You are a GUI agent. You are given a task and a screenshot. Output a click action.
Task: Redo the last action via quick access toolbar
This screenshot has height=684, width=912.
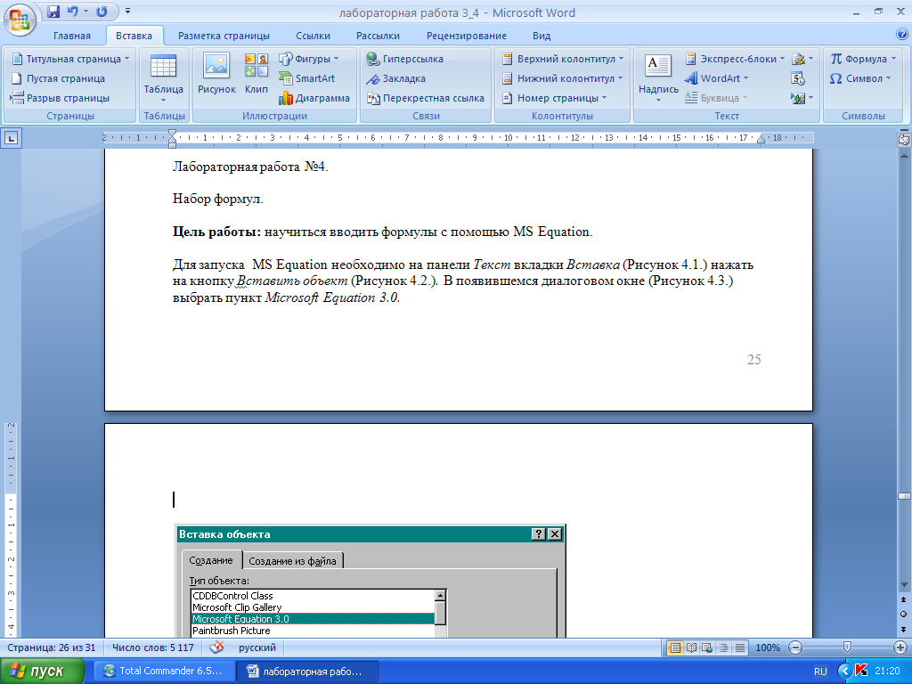(x=102, y=12)
